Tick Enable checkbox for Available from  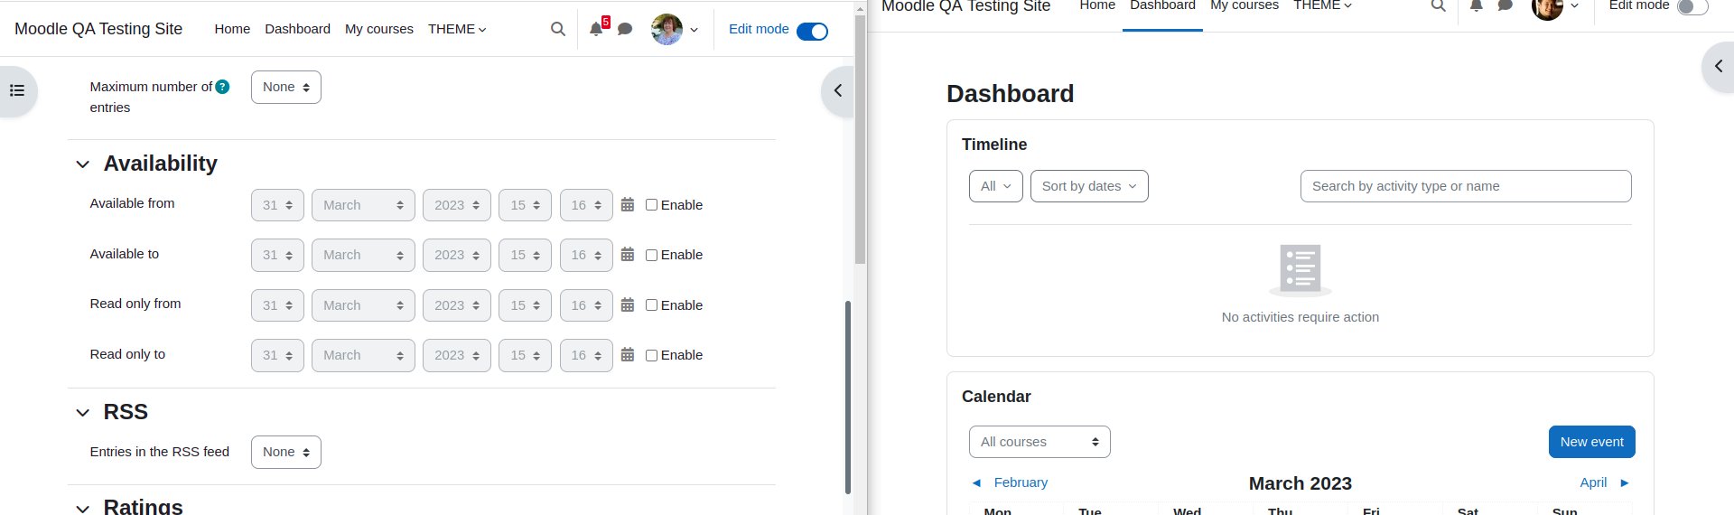point(651,205)
